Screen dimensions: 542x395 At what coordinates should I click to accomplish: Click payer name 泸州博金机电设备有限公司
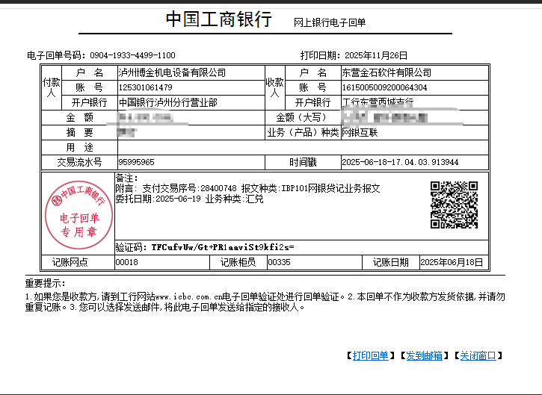click(x=172, y=73)
